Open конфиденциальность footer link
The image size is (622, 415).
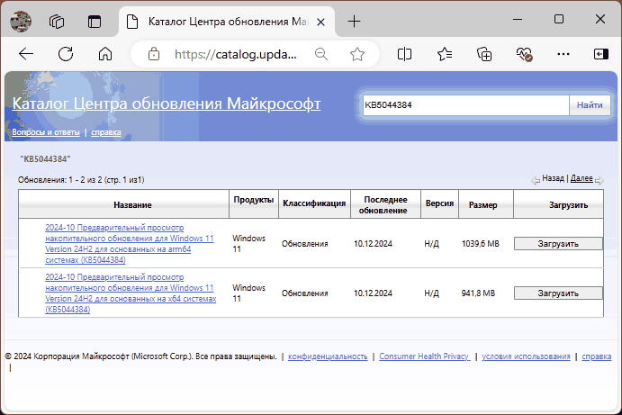(x=328, y=356)
